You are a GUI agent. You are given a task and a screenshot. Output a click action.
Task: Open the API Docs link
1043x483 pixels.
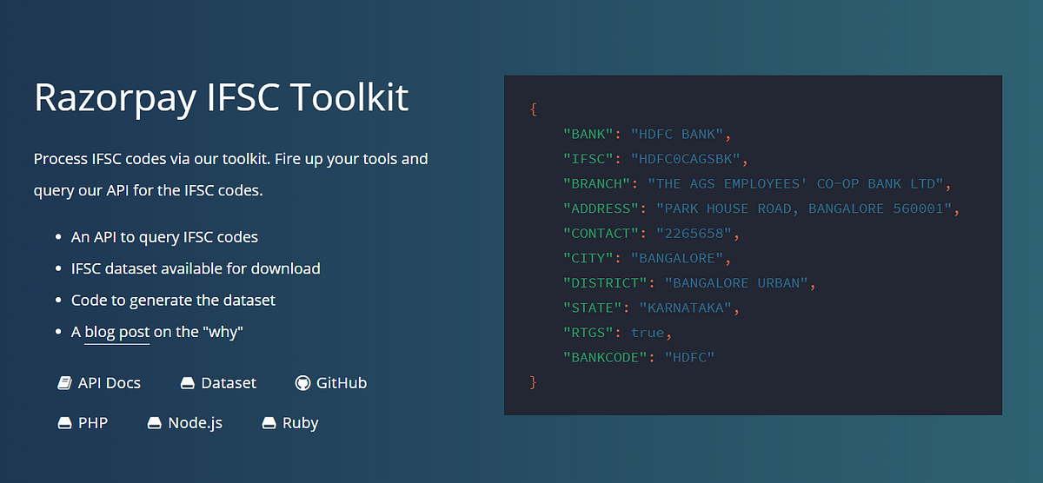[x=99, y=383]
